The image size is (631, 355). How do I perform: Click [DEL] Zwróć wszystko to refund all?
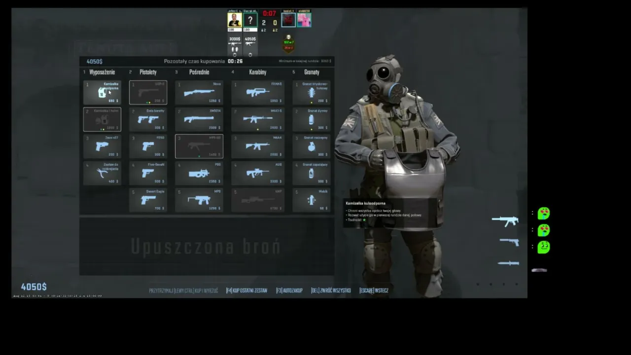pyautogui.click(x=331, y=290)
